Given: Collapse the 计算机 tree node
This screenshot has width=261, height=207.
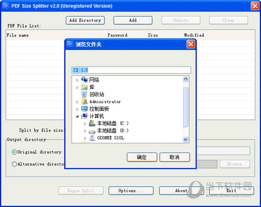Looking at the screenshot, I should [77, 117].
